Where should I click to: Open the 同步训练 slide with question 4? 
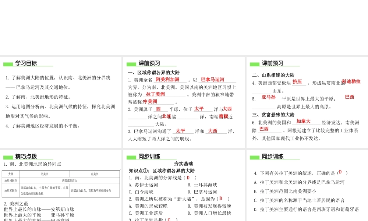[307, 186]
